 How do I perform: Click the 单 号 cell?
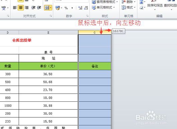click(x=48, y=50)
